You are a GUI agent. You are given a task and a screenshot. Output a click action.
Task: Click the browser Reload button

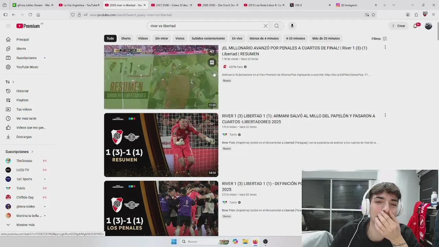coord(30,15)
